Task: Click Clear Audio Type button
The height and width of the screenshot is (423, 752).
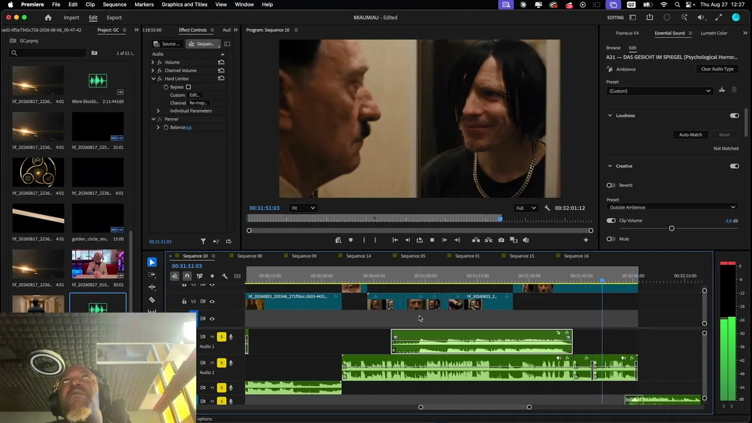Action: click(x=717, y=69)
